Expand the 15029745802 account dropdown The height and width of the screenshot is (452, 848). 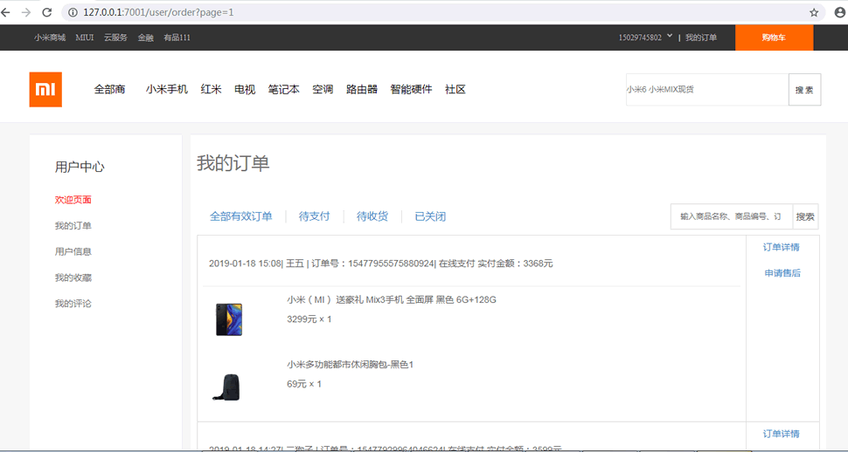(x=646, y=38)
